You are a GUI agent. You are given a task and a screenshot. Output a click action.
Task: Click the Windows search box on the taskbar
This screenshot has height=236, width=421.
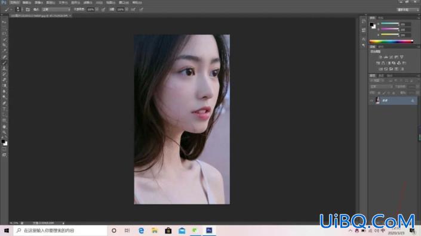(60, 231)
